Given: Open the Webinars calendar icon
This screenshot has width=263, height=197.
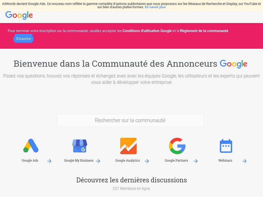Looking at the screenshot, I should (226, 146).
